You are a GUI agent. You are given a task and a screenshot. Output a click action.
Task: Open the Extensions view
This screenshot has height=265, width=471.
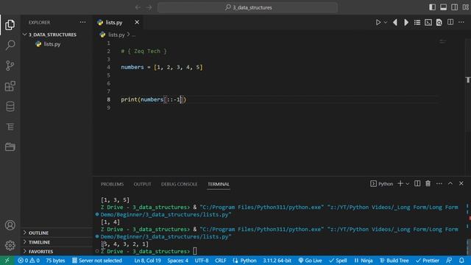(10, 86)
